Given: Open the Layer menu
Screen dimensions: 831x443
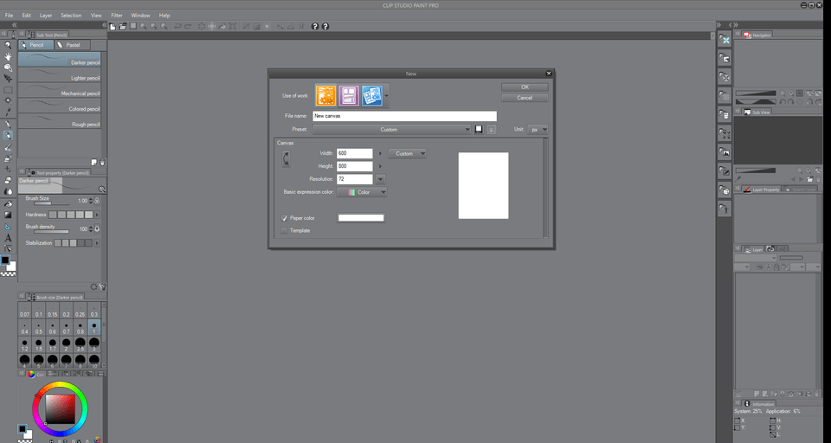Looking at the screenshot, I should [46, 16].
